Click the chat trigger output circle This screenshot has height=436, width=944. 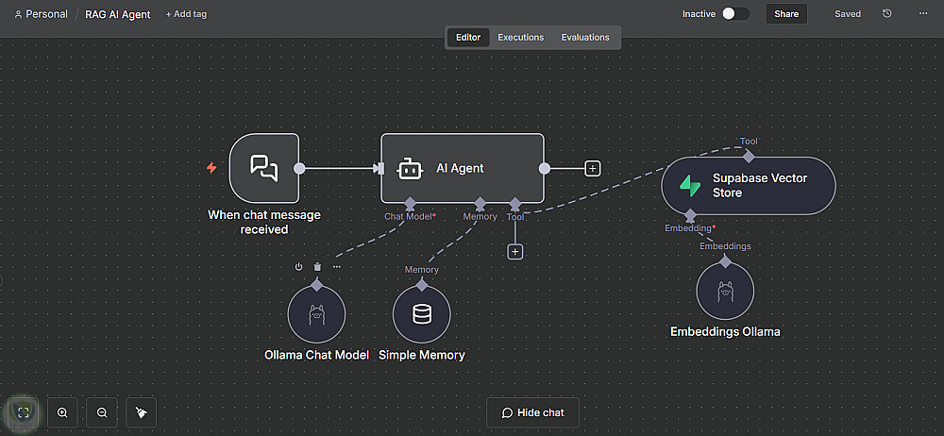click(299, 168)
